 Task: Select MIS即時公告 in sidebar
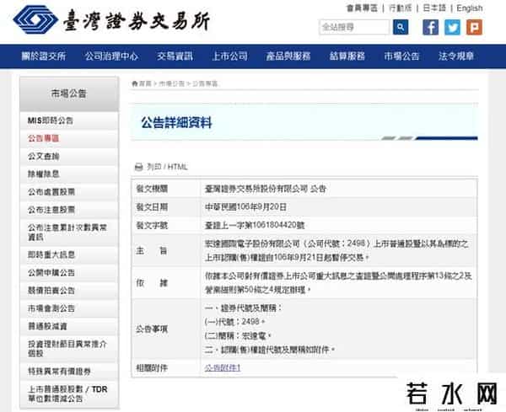pyautogui.click(x=69, y=120)
